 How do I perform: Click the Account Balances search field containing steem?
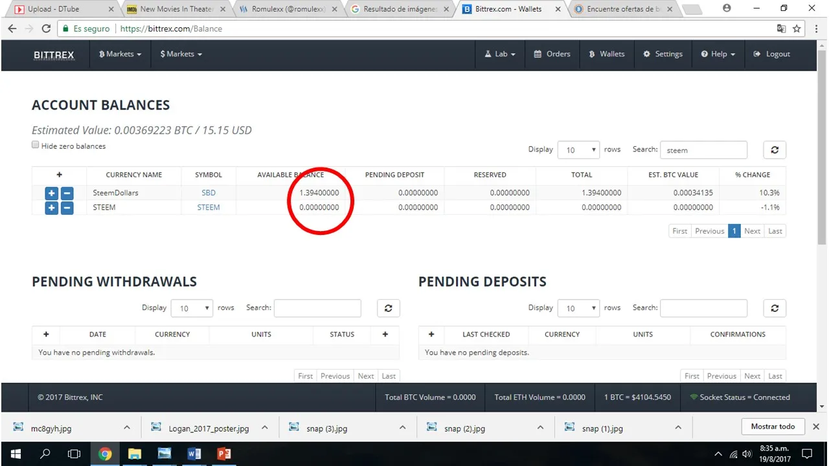point(703,150)
